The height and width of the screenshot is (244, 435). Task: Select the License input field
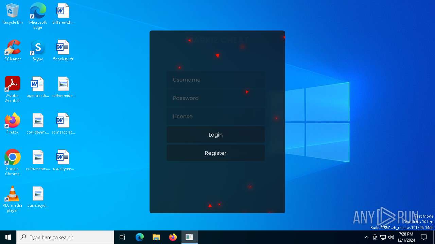click(x=215, y=116)
